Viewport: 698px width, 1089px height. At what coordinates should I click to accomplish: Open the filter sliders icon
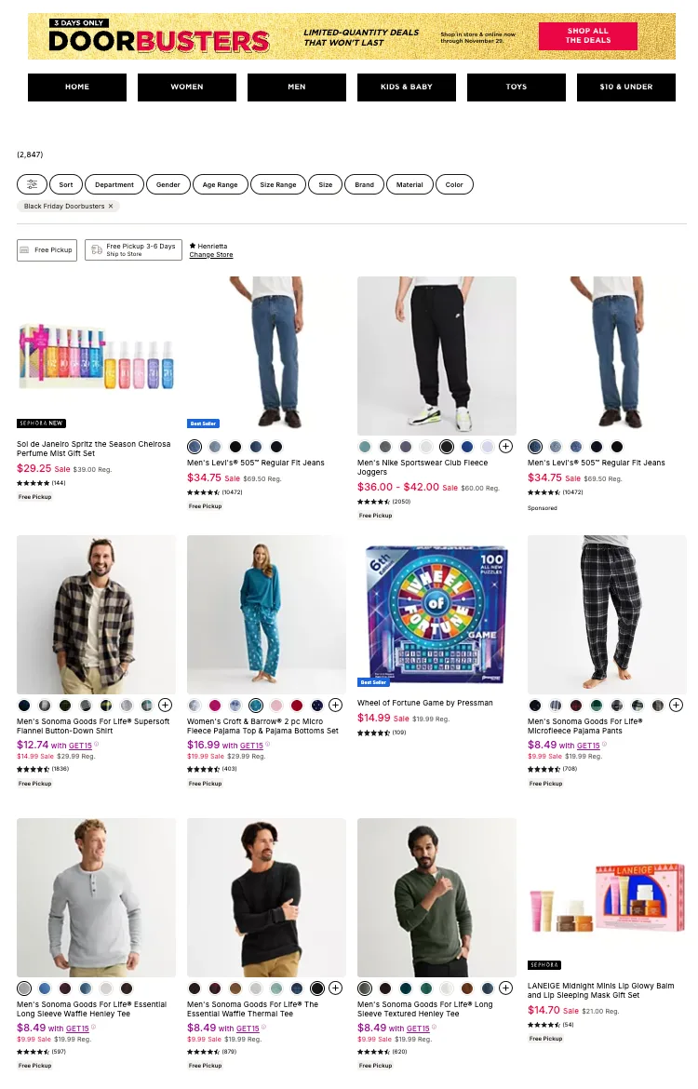(x=31, y=184)
